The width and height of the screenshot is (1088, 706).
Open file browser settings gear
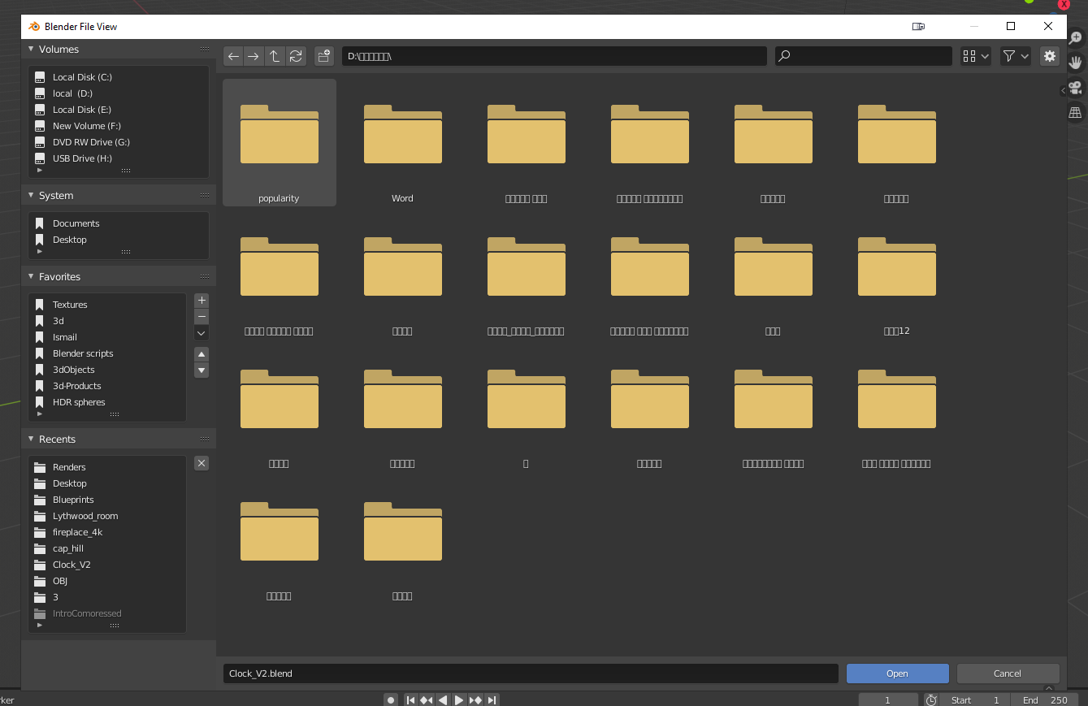[x=1050, y=56]
